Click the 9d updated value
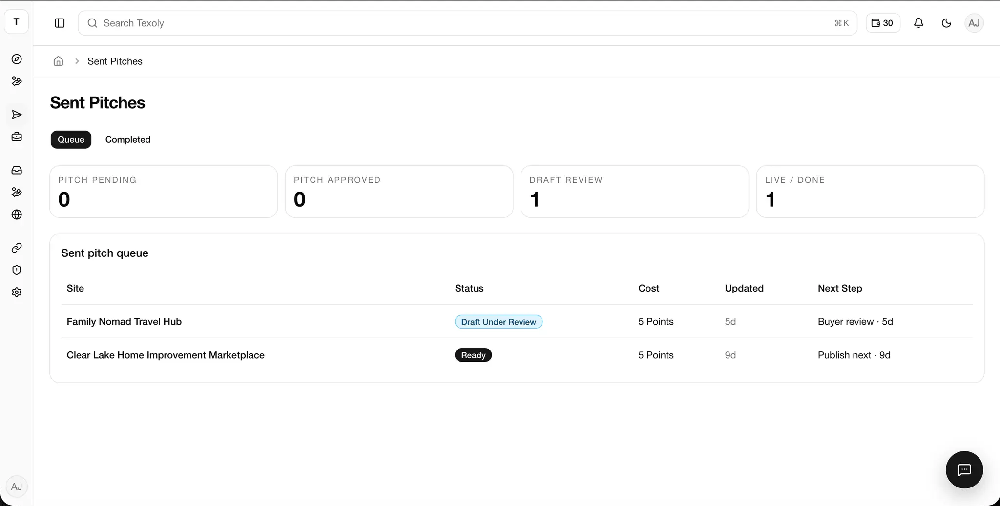Viewport: 1000px width, 506px height. (730, 355)
